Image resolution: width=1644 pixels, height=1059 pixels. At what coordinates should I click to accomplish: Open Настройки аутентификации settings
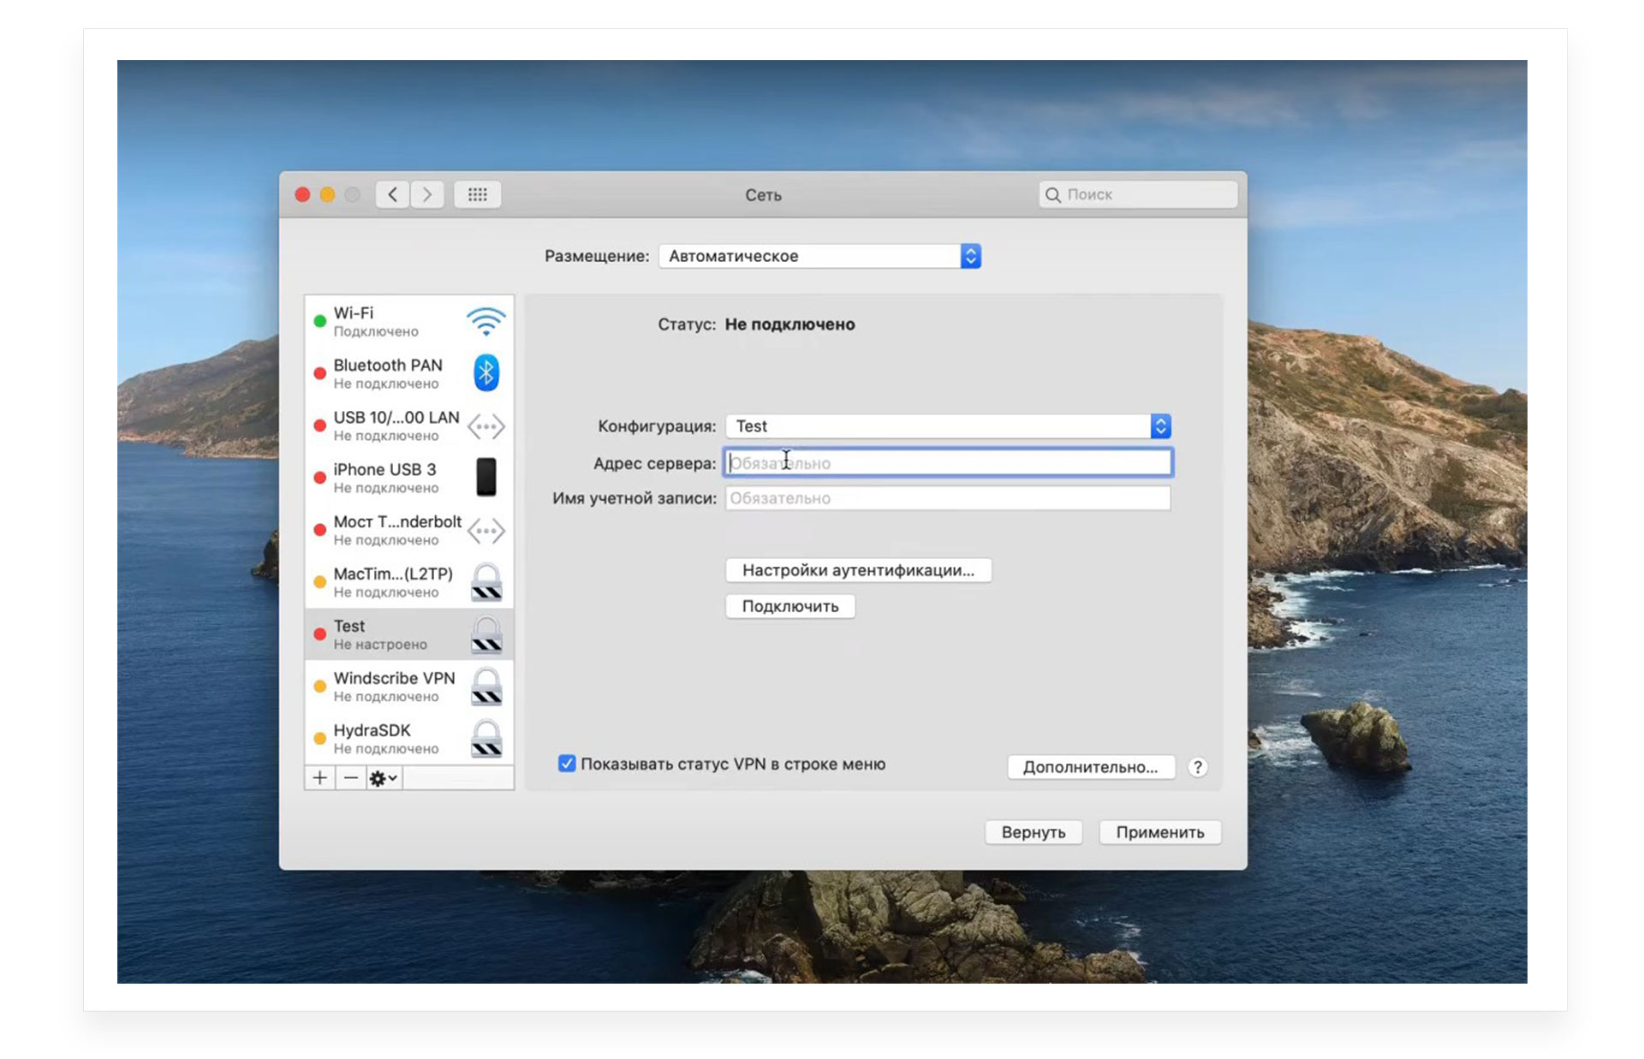(858, 570)
